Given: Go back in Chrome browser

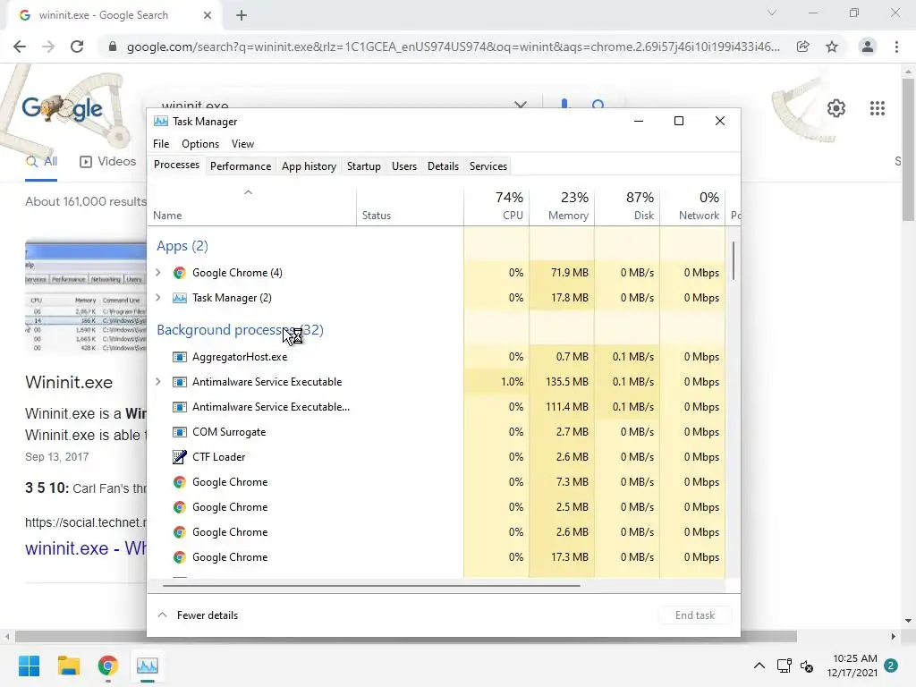Looking at the screenshot, I should click(x=20, y=47).
